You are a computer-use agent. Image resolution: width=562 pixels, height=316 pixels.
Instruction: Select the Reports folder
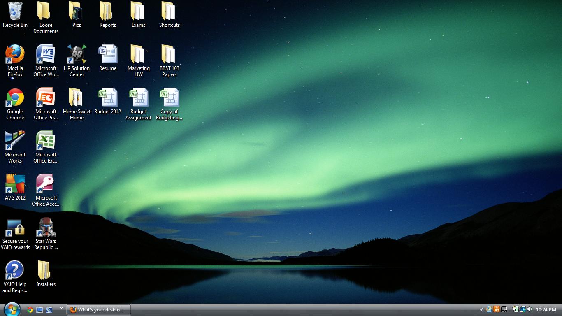107,15
